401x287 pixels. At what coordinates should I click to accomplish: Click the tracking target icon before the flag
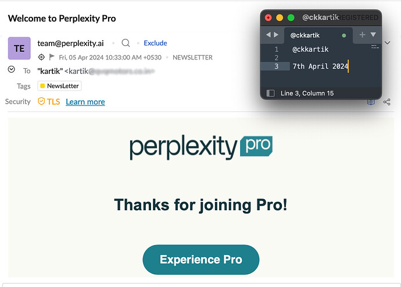[41, 57]
